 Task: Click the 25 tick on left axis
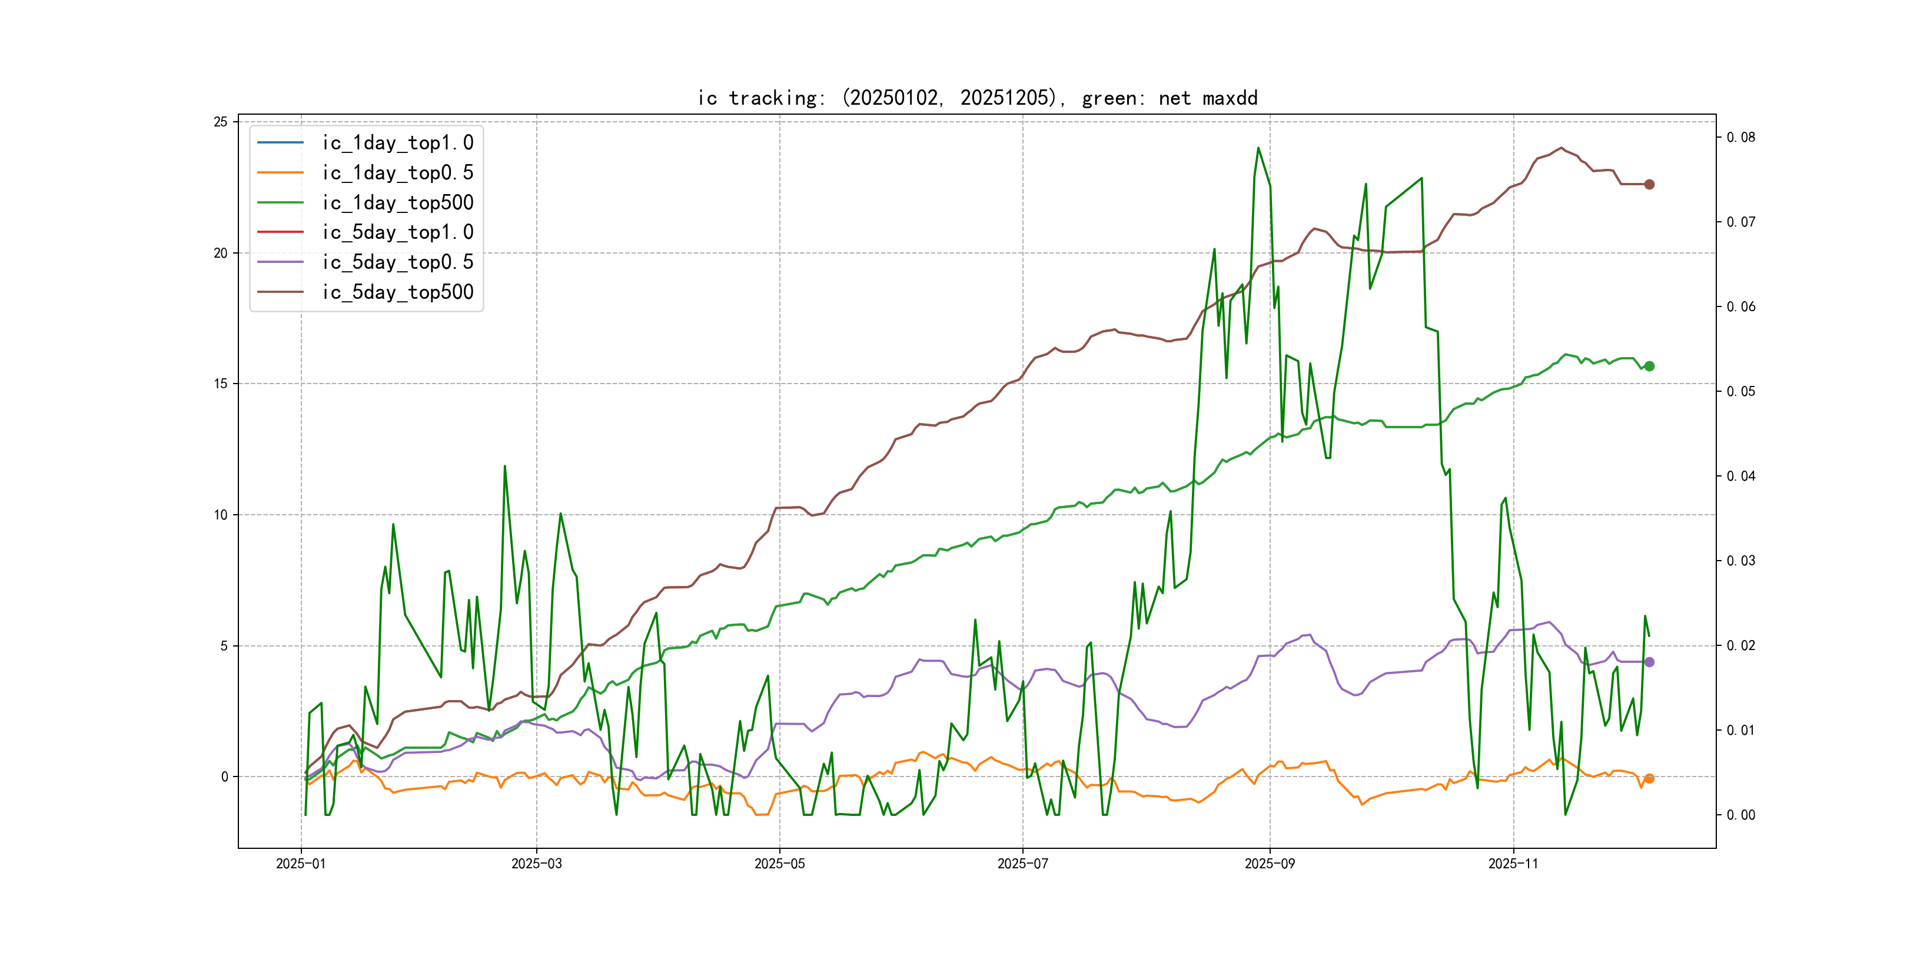coord(221,122)
